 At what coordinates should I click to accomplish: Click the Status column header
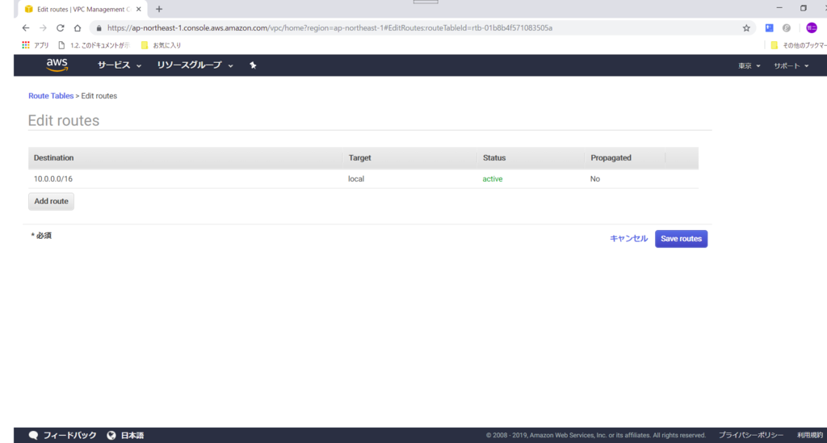[494, 158]
